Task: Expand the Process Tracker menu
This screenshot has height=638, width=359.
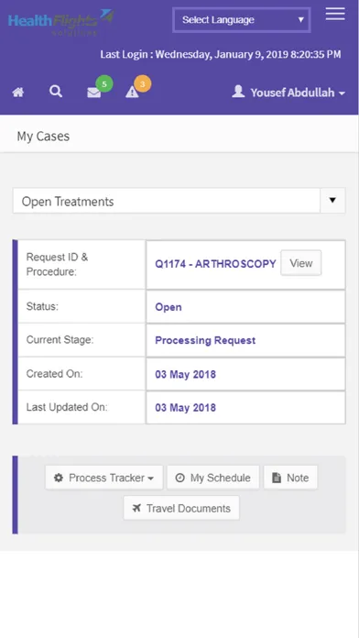Action: tap(104, 478)
